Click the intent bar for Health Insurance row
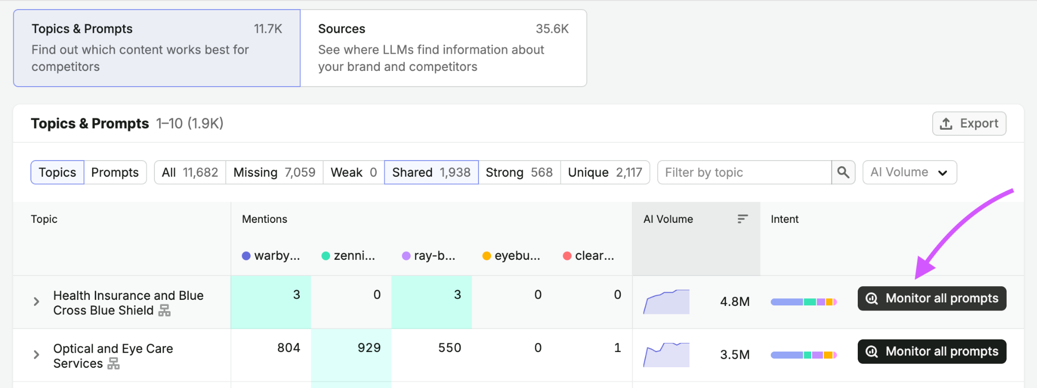The height and width of the screenshot is (388, 1037). (x=804, y=302)
